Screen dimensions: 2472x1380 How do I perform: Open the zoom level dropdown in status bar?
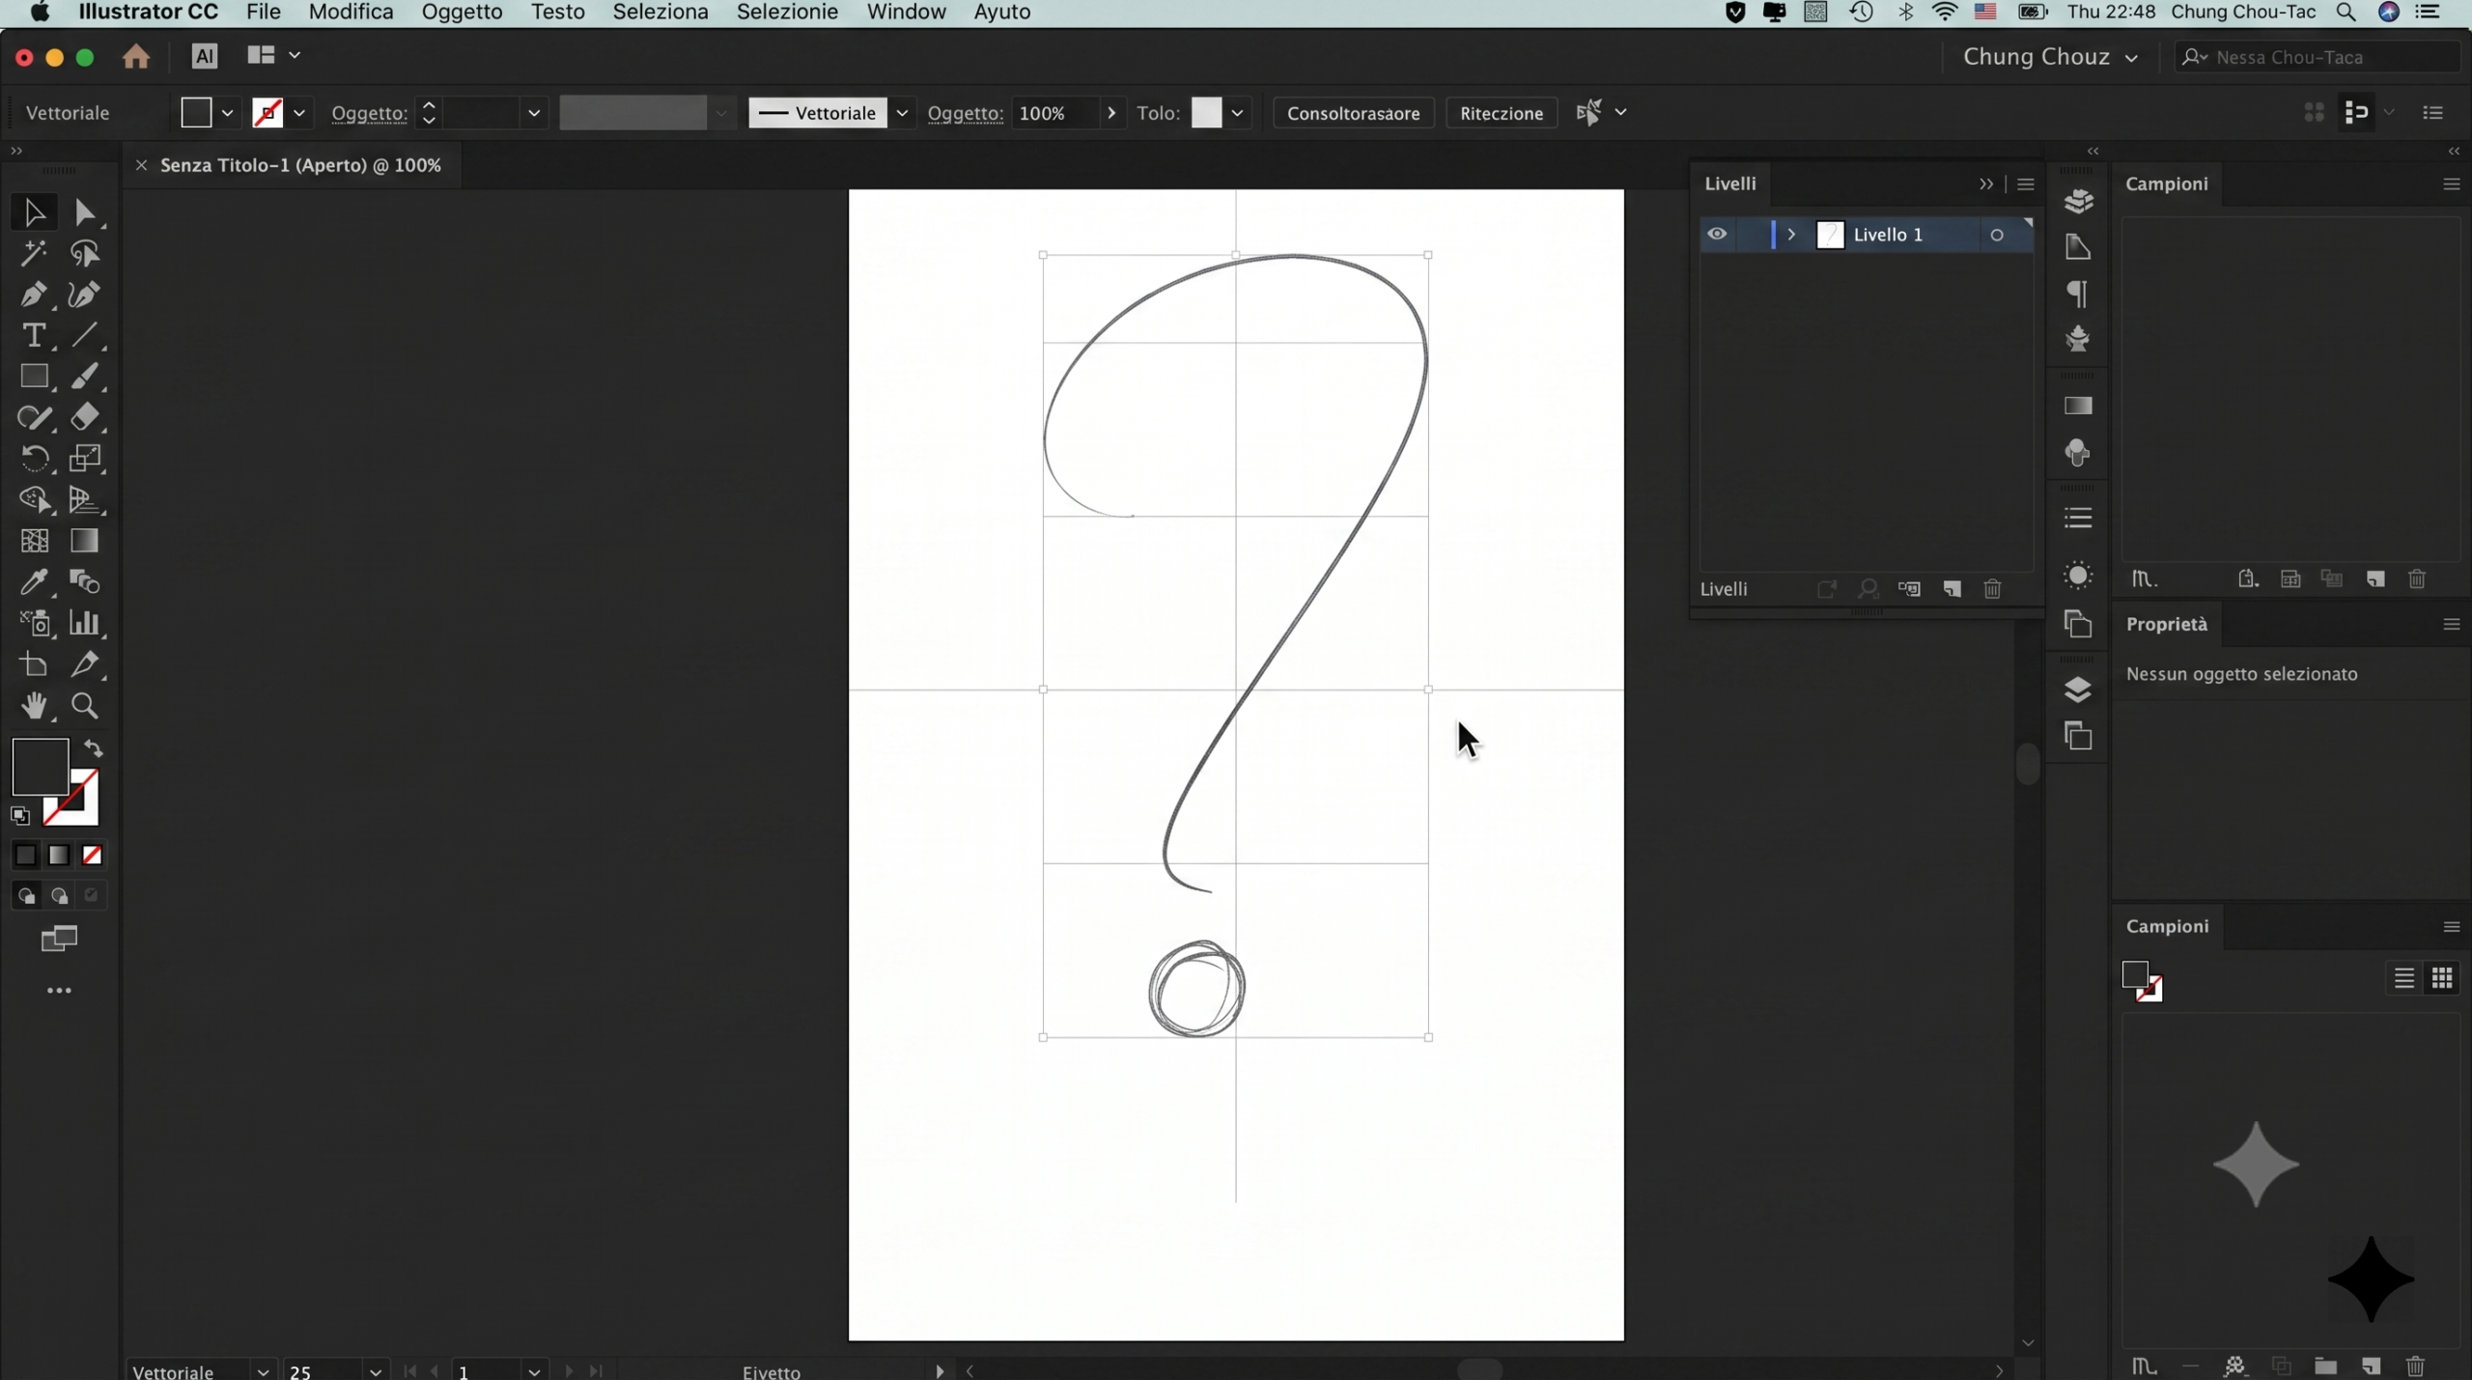(376, 1371)
